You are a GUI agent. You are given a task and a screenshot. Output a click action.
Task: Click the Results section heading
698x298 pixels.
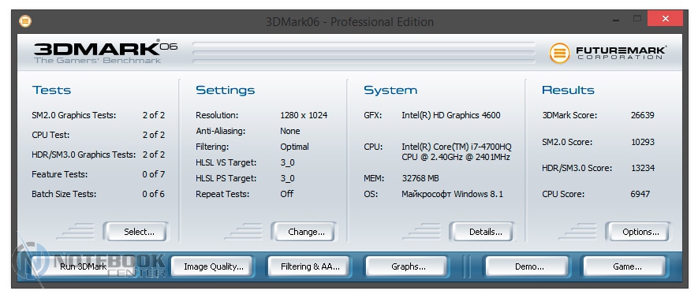[x=568, y=90]
